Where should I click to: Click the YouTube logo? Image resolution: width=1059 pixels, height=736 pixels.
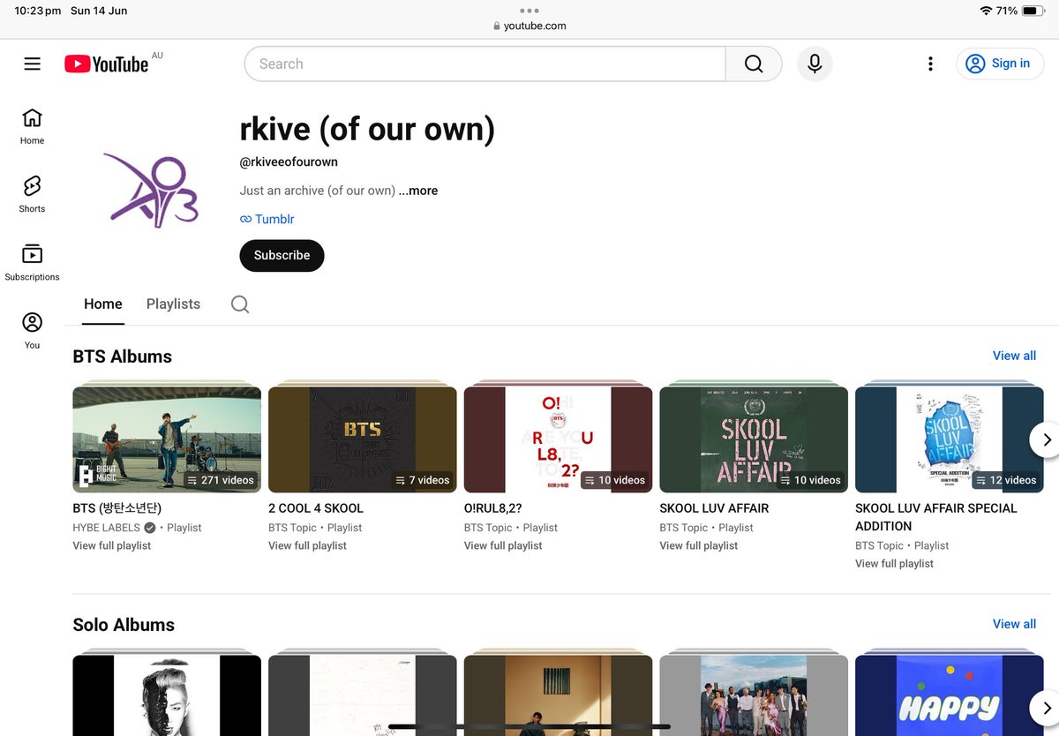(106, 64)
